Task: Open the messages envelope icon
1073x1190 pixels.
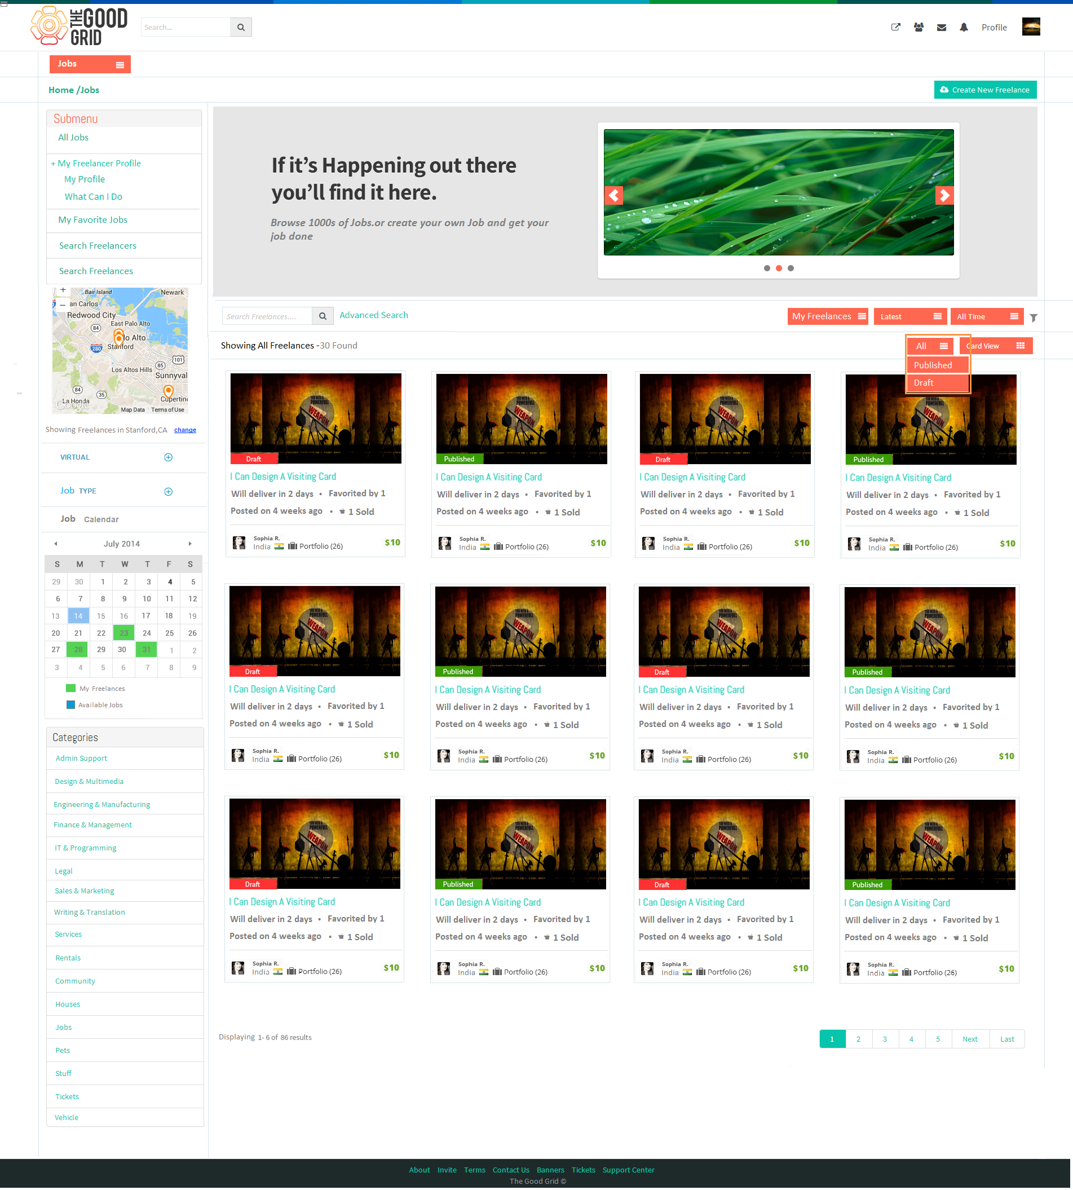Action: [x=942, y=27]
